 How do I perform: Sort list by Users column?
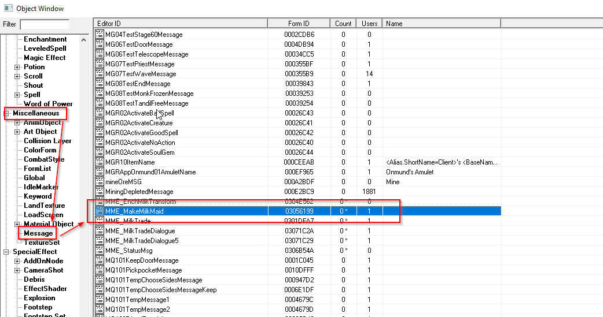pyautogui.click(x=369, y=24)
